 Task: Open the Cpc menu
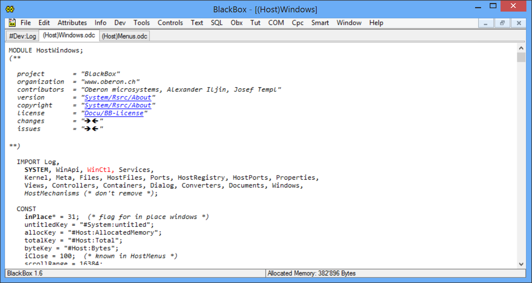tap(298, 23)
